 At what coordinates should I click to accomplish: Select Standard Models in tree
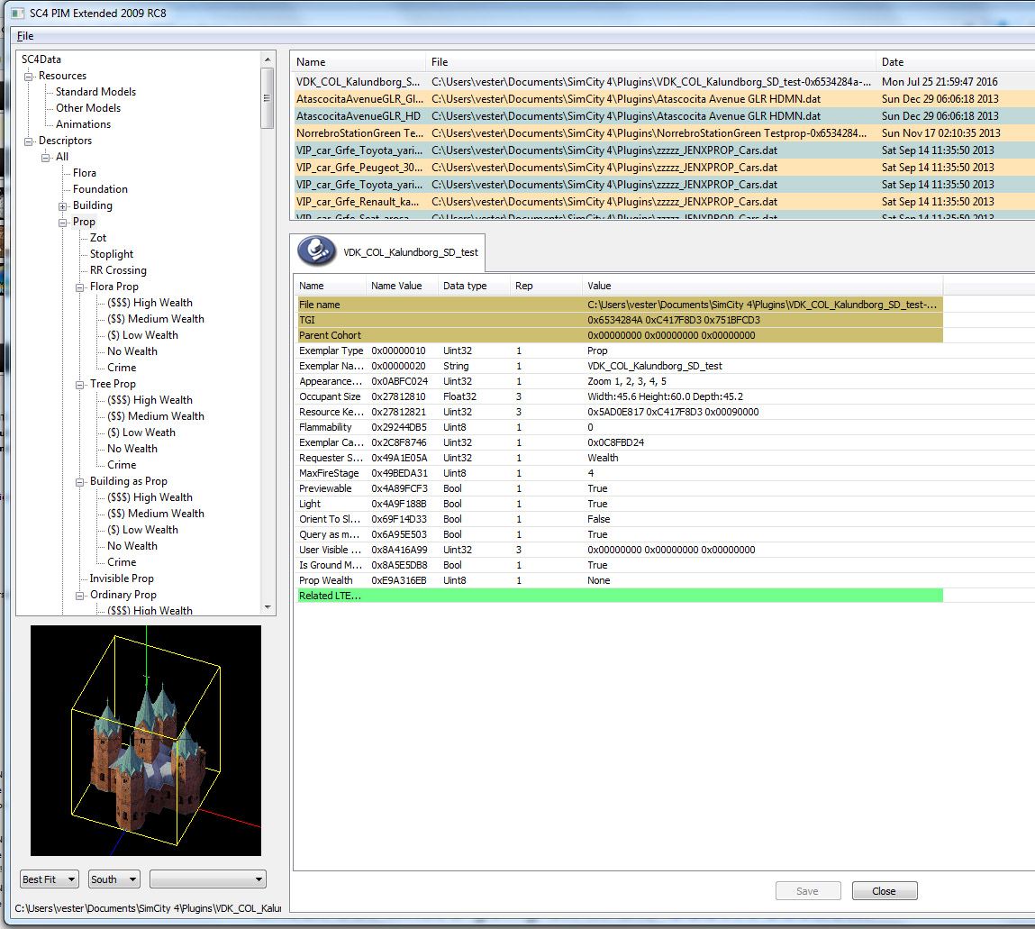pyautogui.click(x=95, y=92)
